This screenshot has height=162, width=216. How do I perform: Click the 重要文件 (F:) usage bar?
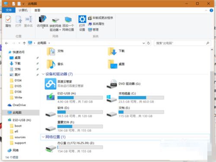tap(80, 127)
